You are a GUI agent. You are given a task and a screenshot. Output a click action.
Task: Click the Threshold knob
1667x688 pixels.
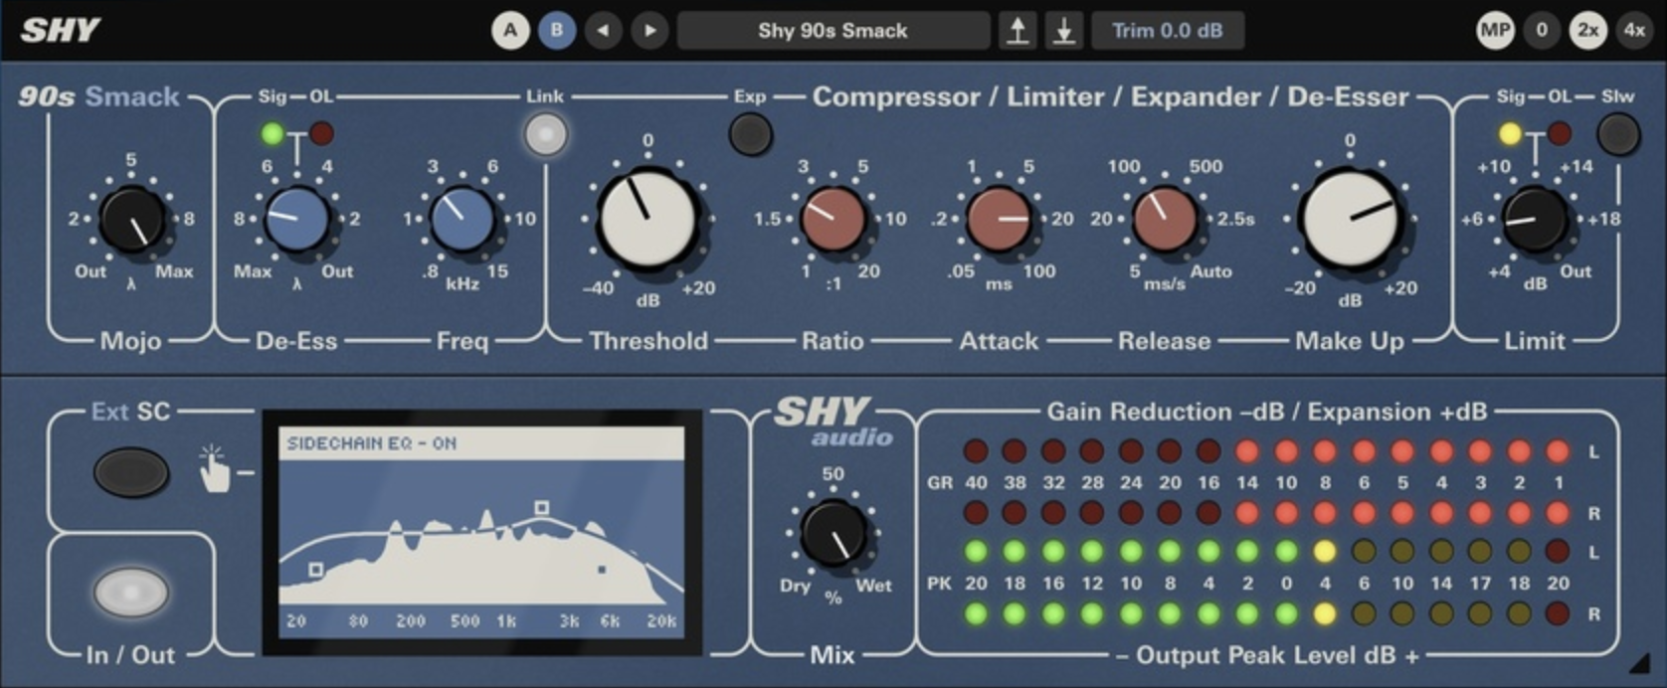coord(648,219)
